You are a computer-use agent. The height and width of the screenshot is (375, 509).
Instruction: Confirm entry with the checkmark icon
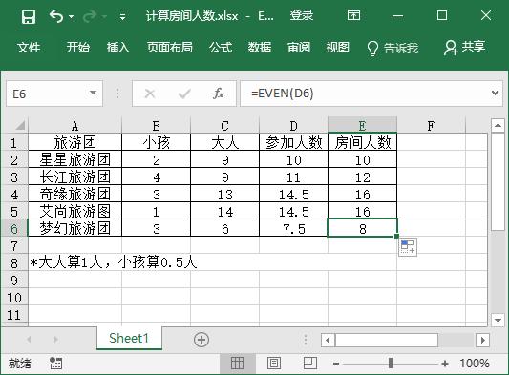click(x=184, y=94)
